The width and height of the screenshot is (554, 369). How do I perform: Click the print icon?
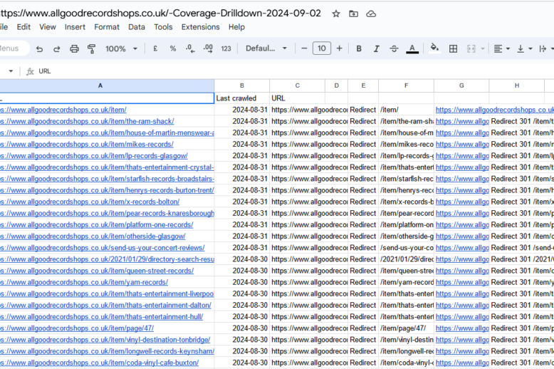(74, 48)
